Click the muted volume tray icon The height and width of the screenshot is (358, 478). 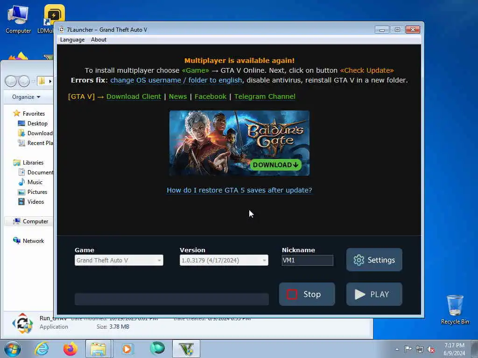[431, 350]
